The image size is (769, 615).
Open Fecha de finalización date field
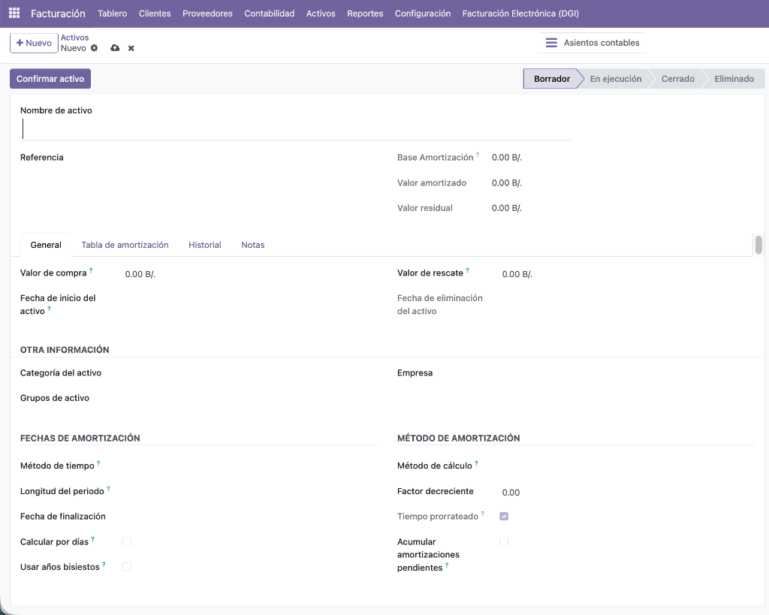pos(251,517)
